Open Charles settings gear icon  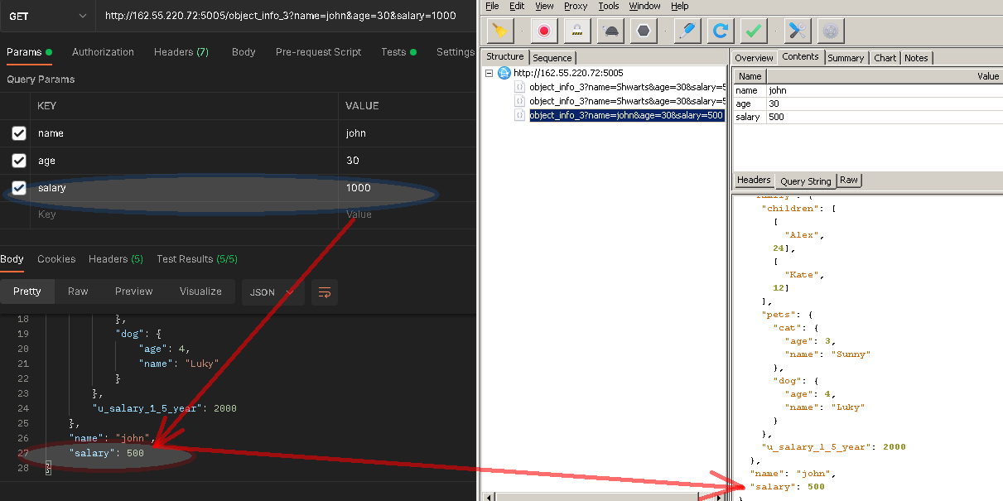[x=831, y=31]
